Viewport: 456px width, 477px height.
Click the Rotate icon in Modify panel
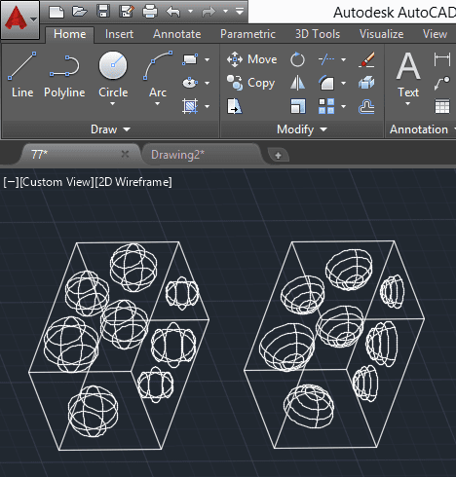pos(297,59)
